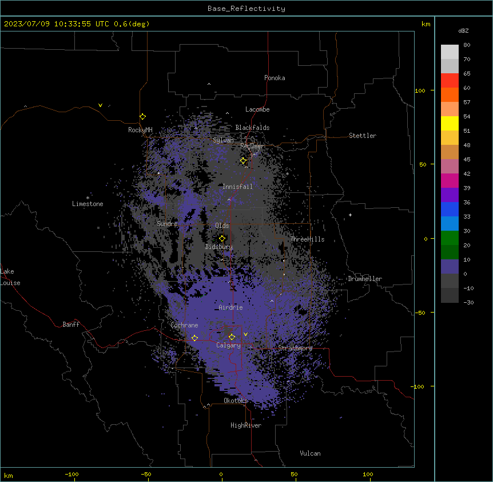Pick the violet 36-39 dBZ legend swatch

click(x=450, y=195)
